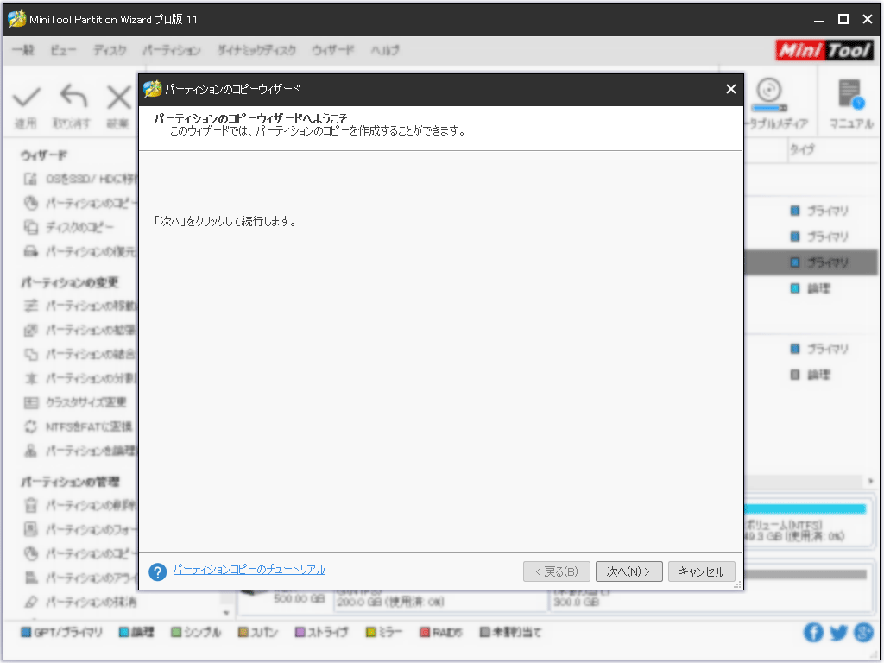Image resolution: width=884 pixels, height=663 pixels.
Task: Click the GPT/プライマリ blue legend swatch
Action: click(x=25, y=633)
